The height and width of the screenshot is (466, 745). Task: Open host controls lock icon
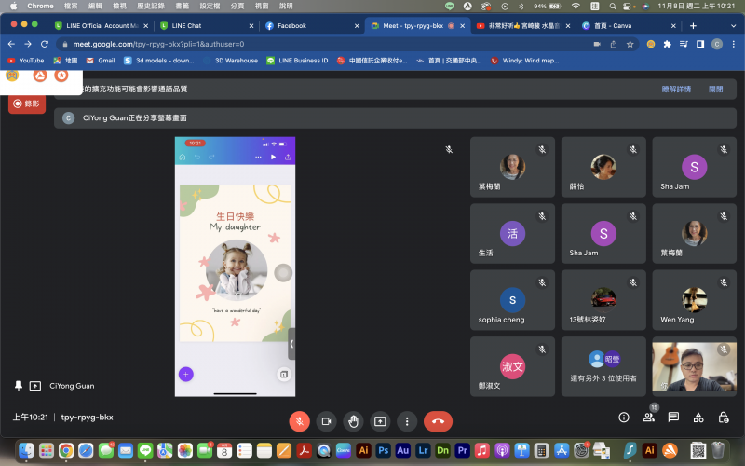(x=723, y=418)
